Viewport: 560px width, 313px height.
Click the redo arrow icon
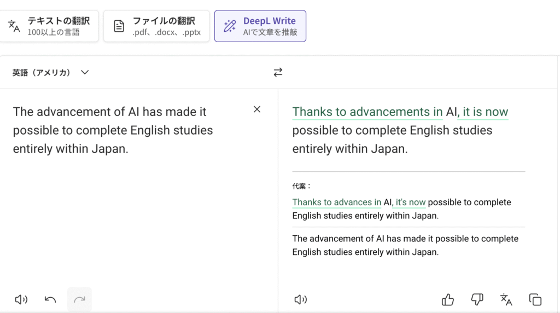80,299
